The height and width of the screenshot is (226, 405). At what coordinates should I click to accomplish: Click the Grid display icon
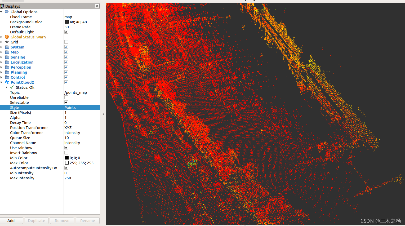7,42
